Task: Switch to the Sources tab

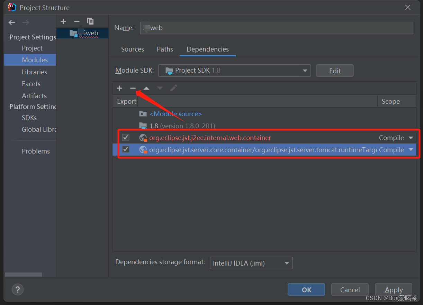Action: [133, 49]
